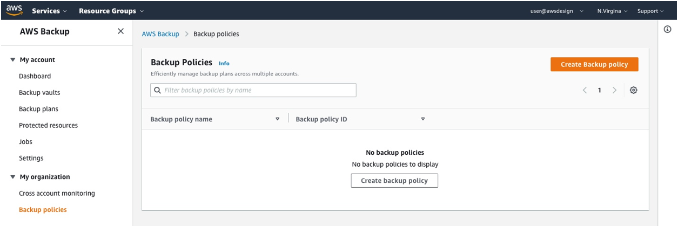
Task: Go to next page arrow
Action: [614, 90]
